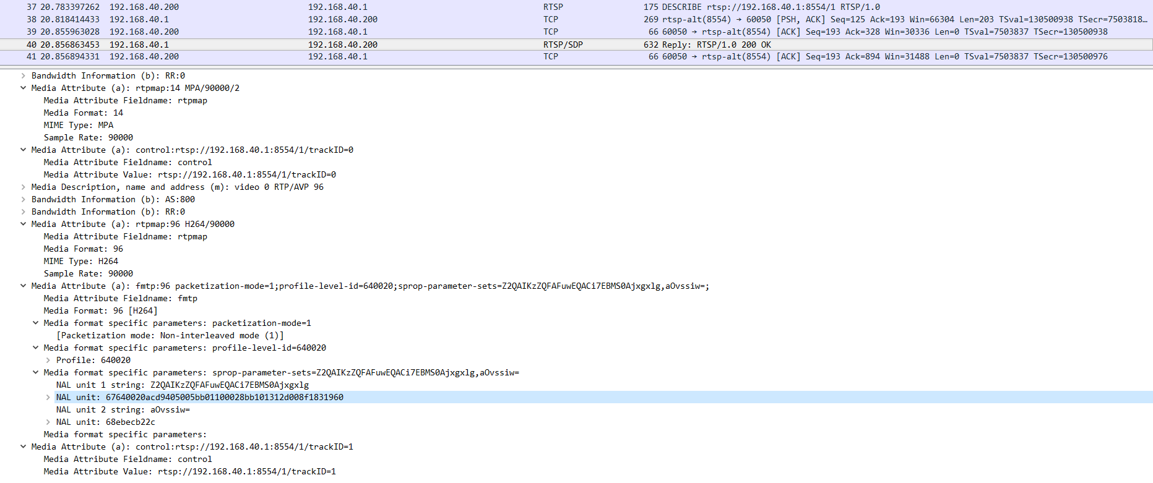Expand Bandwidth Information AS:800
Screen dimensions: 1153x483
click(23, 199)
